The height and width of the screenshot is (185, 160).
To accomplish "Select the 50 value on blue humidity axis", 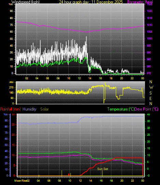I will coord(6,145).
